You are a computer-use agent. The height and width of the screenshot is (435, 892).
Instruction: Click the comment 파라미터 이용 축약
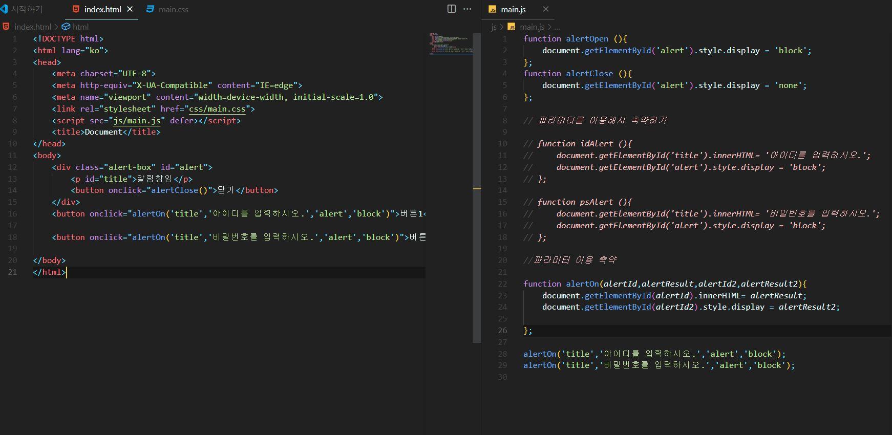click(x=570, y=260)
